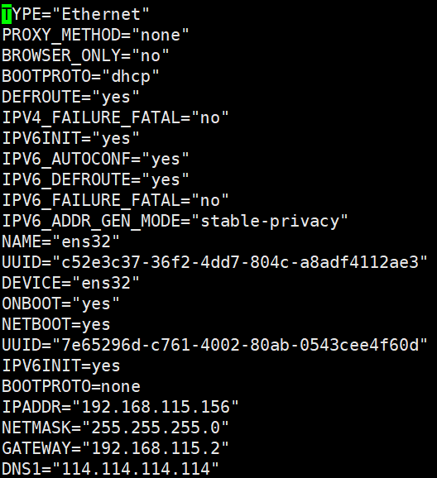The width and height of the screenshot is (437, 478).
Task: Click the ONBOOT="yes" line
Action: 60,304
